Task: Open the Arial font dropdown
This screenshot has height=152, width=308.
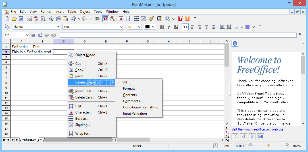Action: coord(122,27)
